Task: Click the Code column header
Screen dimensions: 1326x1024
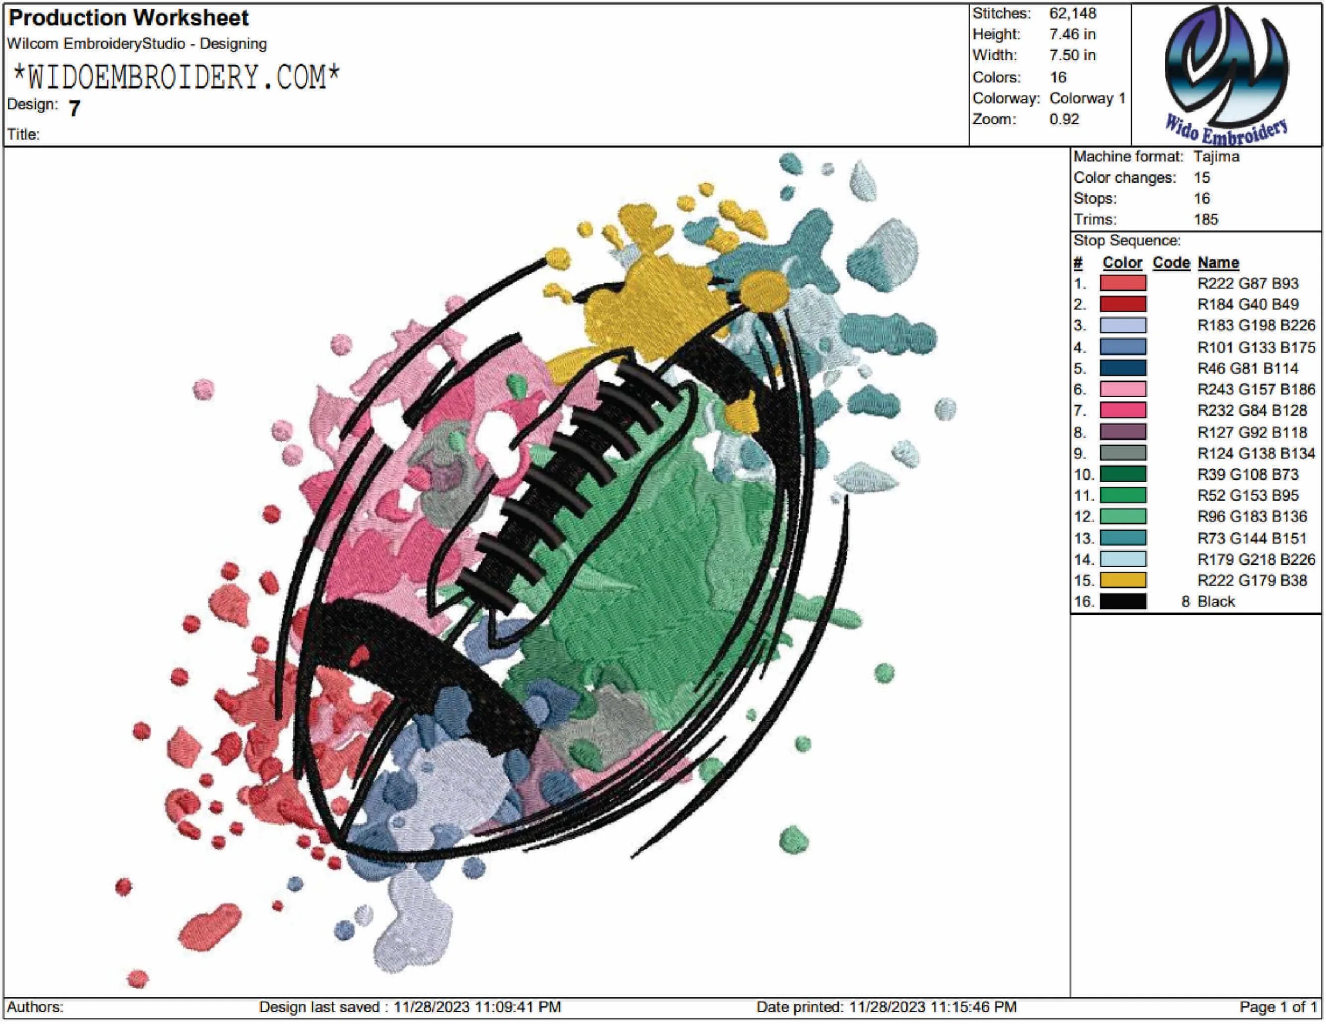Action: (1171, 263)
